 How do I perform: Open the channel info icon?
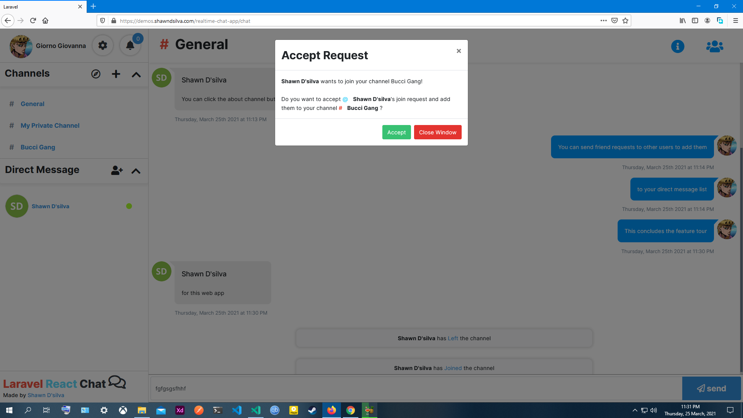tap(677, 46)
